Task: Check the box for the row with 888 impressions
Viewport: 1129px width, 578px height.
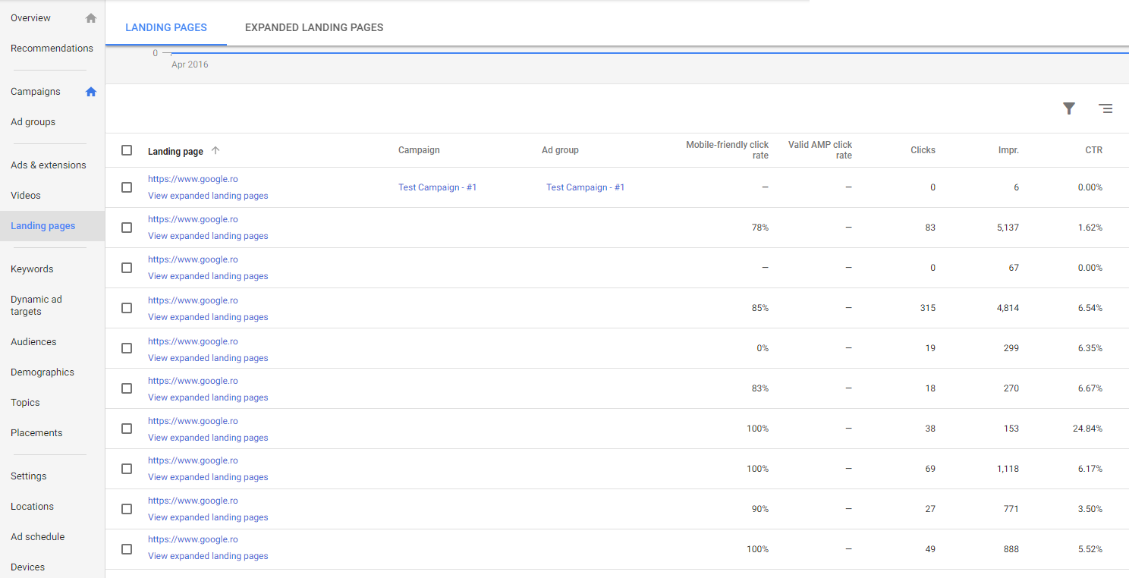Action: 127,549
